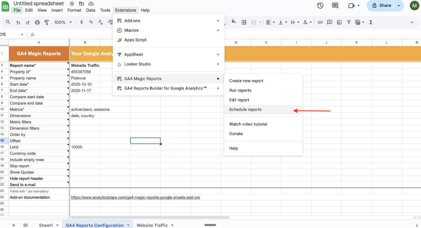Select the paint format roller icon
421x228 pixels.
coord(47,22)
